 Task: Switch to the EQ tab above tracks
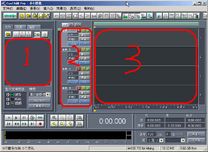[x=71, y=25]
